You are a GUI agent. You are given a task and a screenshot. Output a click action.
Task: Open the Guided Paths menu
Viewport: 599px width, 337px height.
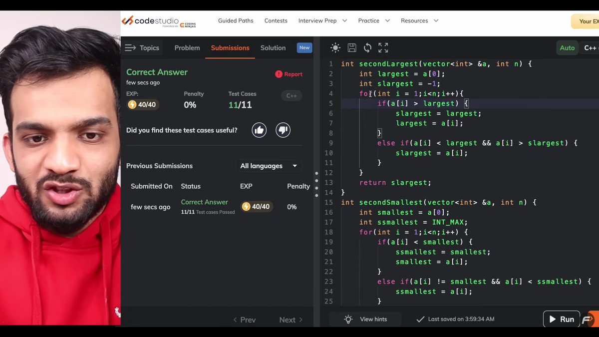[236, 21]
